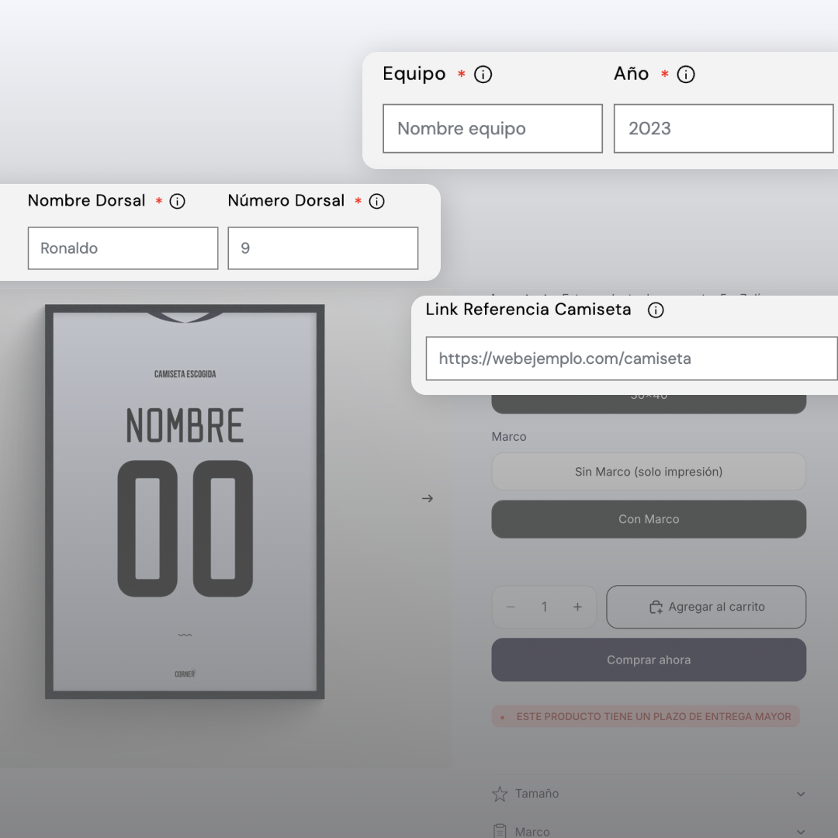Image resolution: width=838 pixels, height=838 pixels.
Task: Expand the Tamaño accordion chevron
Action: 801,794
